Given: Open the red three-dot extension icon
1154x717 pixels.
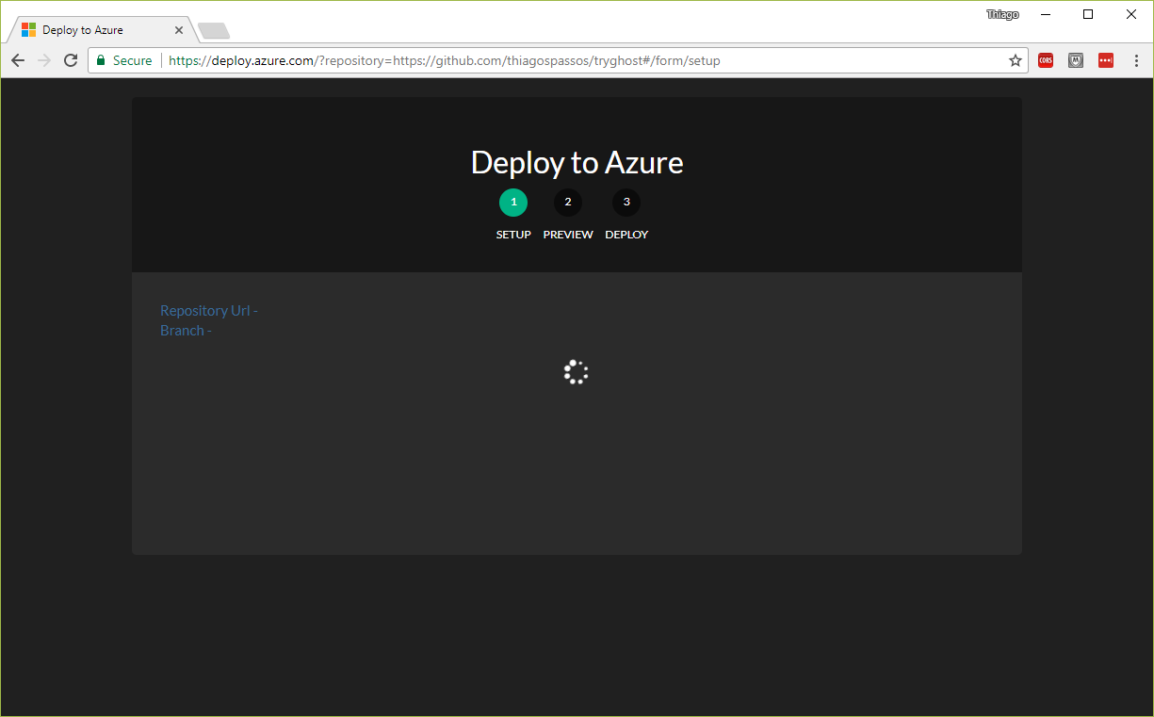Looking at the screenshot, I should 1106,60.
